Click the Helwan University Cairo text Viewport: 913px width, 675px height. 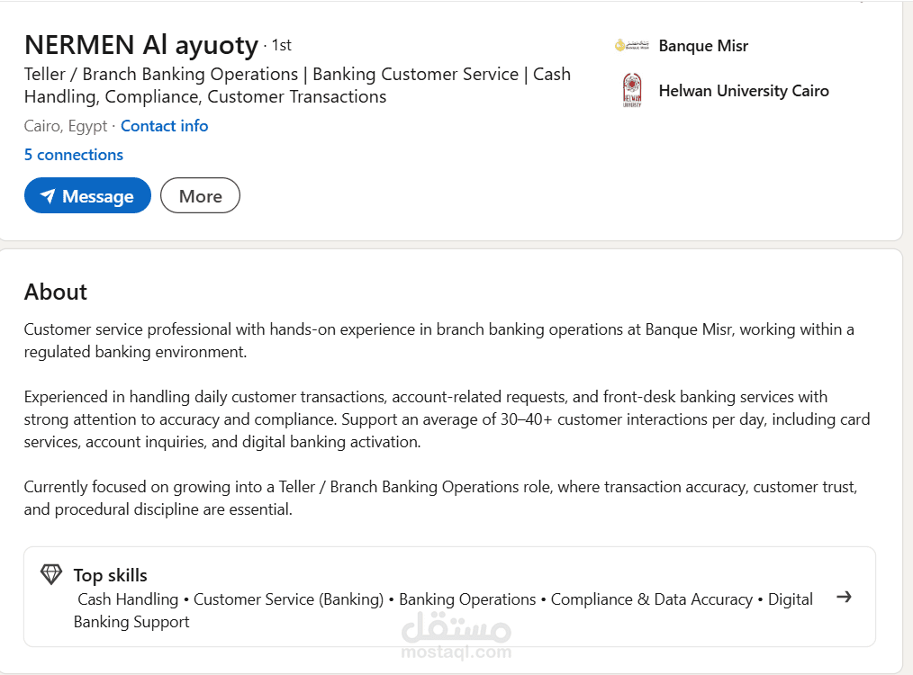744,91
